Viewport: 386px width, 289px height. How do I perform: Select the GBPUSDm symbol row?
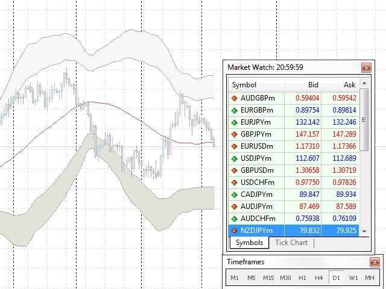(294, 170)
